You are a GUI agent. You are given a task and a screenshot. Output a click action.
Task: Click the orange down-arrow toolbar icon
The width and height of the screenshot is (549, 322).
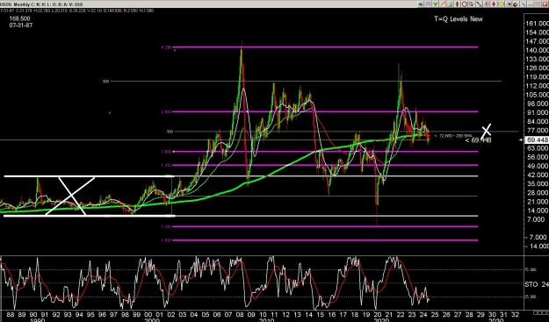click(x=494, y=4)
